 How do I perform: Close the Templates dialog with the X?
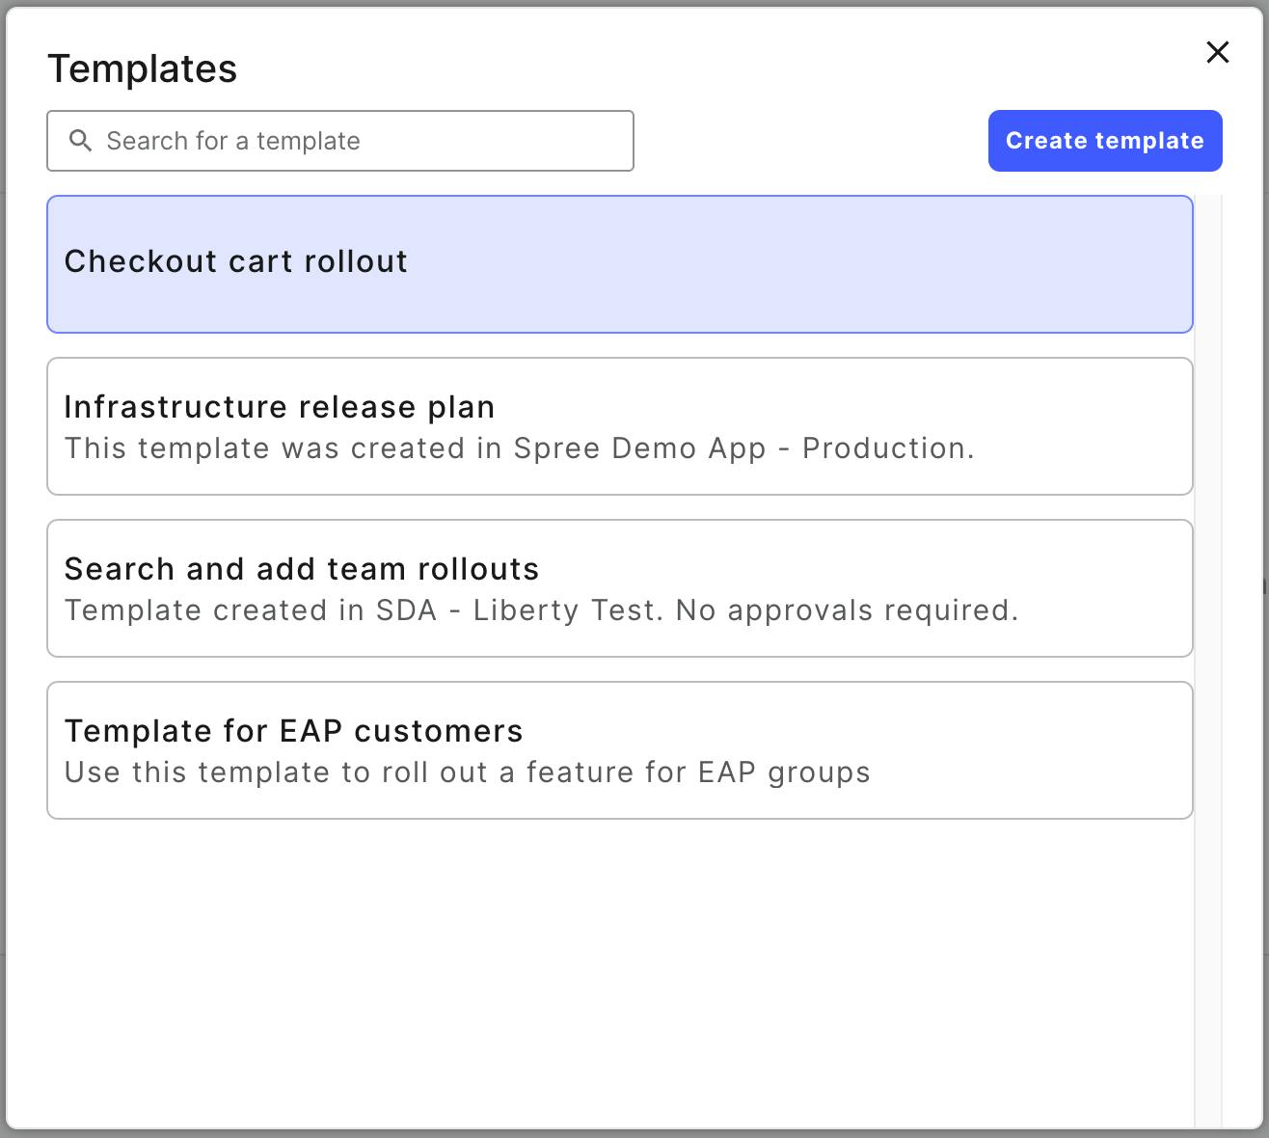pos(1218,52)
